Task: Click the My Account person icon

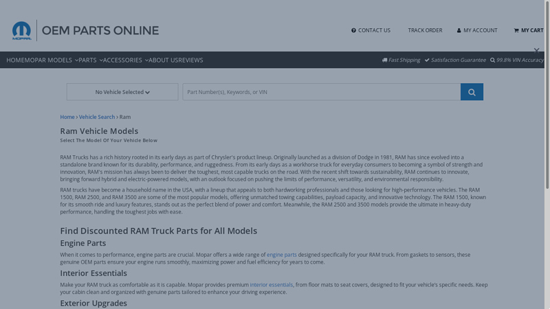Action: (x=459, y=30)
